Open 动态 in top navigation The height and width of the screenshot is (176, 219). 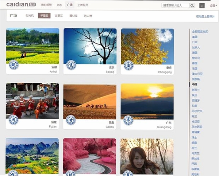59,5
